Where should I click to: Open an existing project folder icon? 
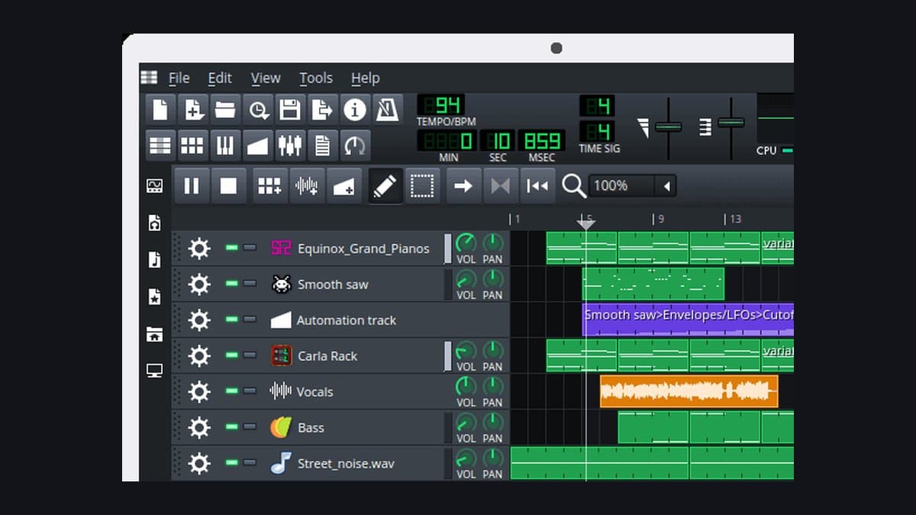click(225, 110)
